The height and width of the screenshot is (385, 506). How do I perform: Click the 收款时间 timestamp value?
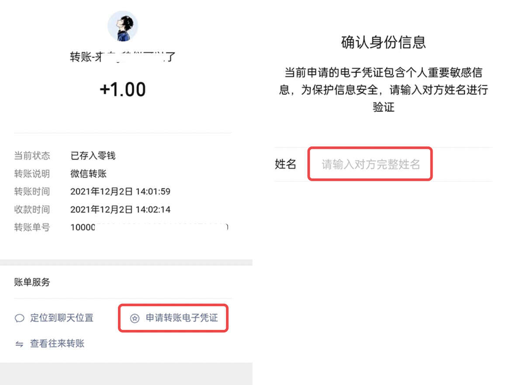[120, 210]
